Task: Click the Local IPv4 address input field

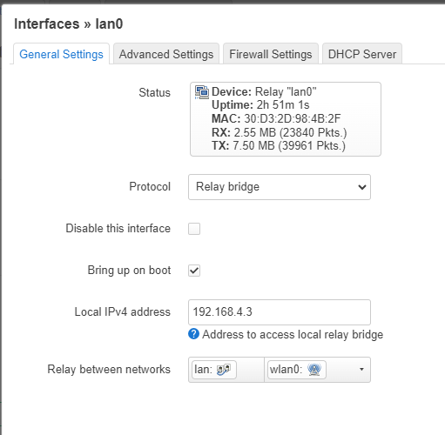Action: click(280, 312)
